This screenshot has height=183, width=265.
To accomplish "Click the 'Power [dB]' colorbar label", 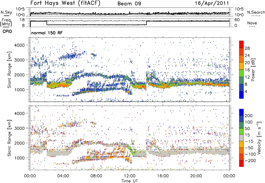I will [253, 70].
